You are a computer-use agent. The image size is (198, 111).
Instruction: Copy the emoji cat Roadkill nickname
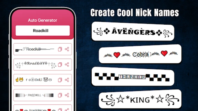click(x=60, y=80)
